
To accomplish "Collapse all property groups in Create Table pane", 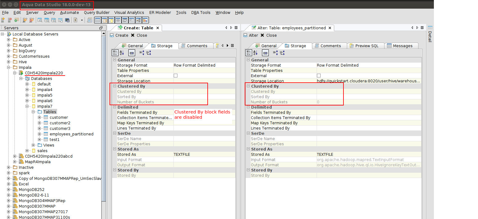I will point(149,53).
